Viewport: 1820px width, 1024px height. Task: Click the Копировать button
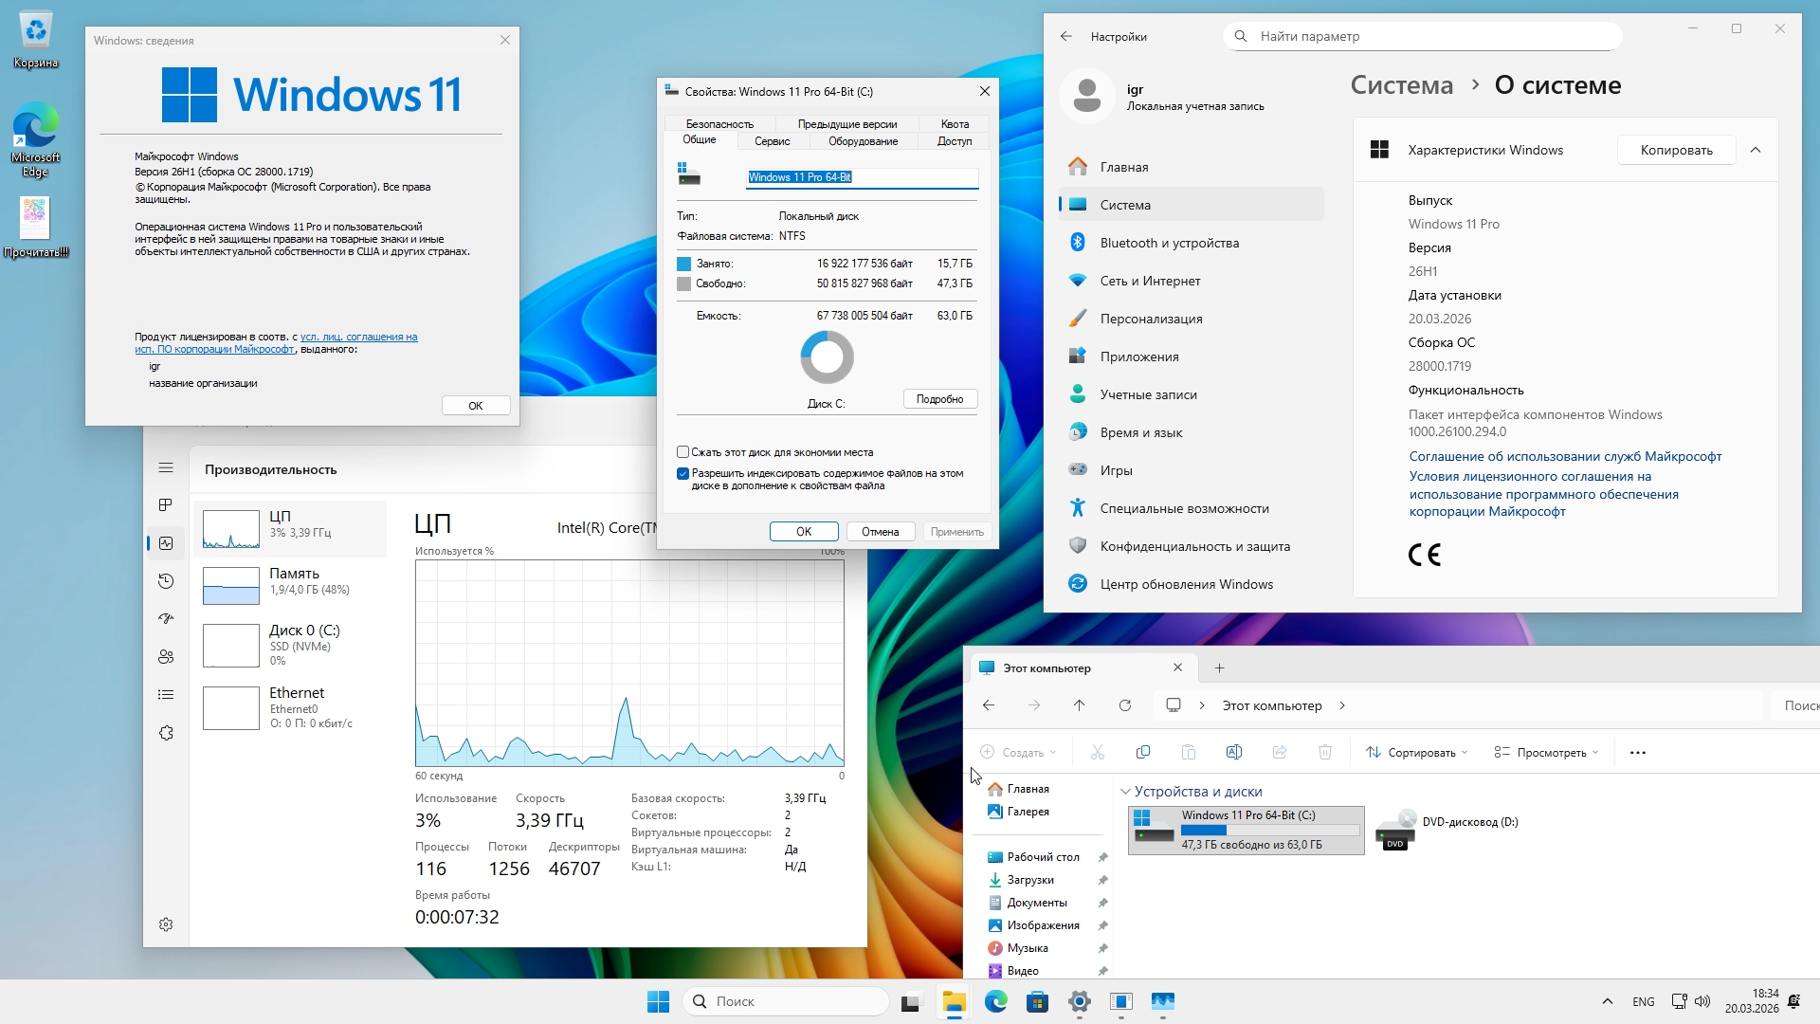[x=1676, y=150]
